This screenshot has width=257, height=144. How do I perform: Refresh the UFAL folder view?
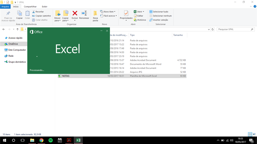pos(213,29)
